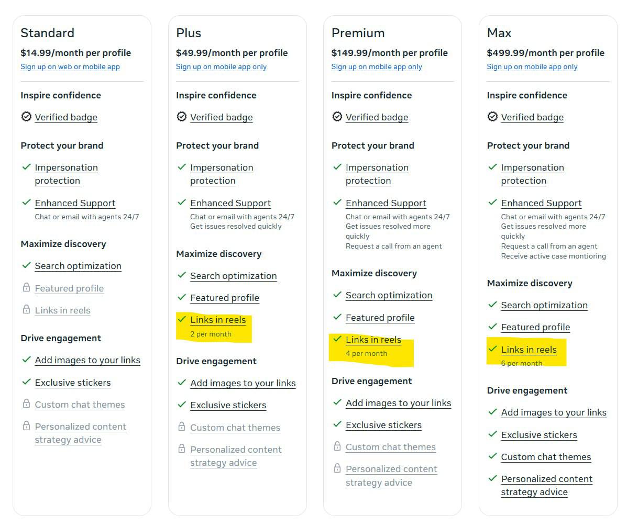The height and width of the screenshot is (527, 627).
Task: Click 'Impersonation protection' link in Premium plan
Action: click(x=377, y=174)
